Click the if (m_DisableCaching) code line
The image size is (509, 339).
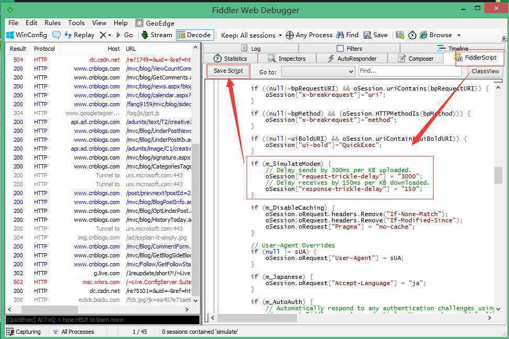tap(292, 208)
